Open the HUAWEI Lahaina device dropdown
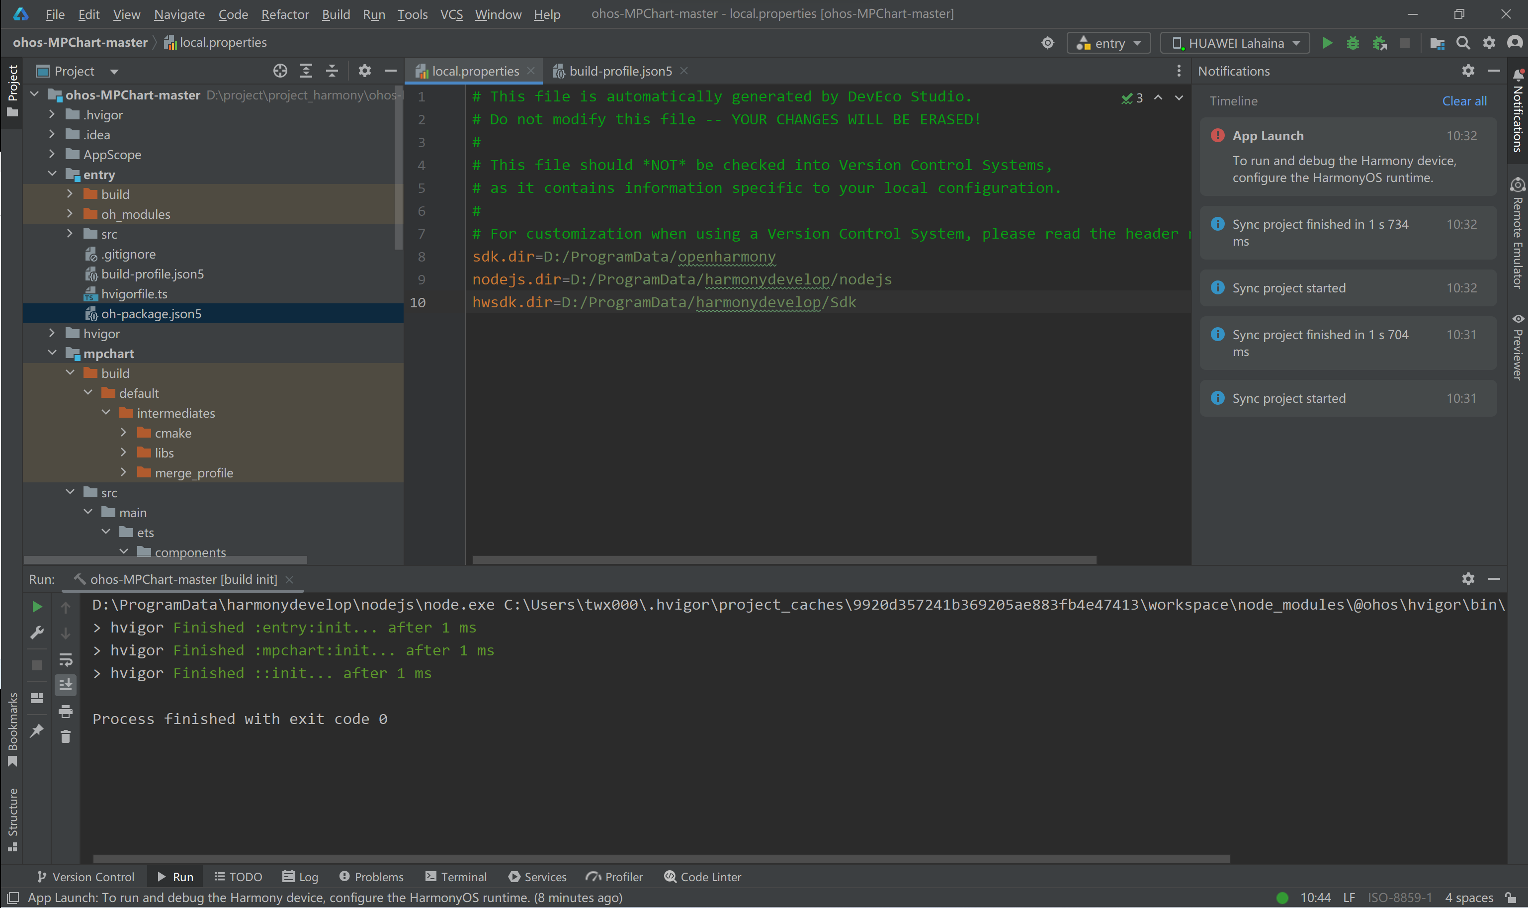 [x=1235, y=43]
